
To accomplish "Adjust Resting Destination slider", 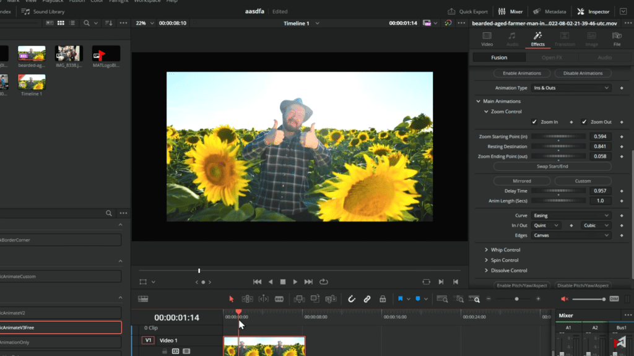I will (558, 147).
